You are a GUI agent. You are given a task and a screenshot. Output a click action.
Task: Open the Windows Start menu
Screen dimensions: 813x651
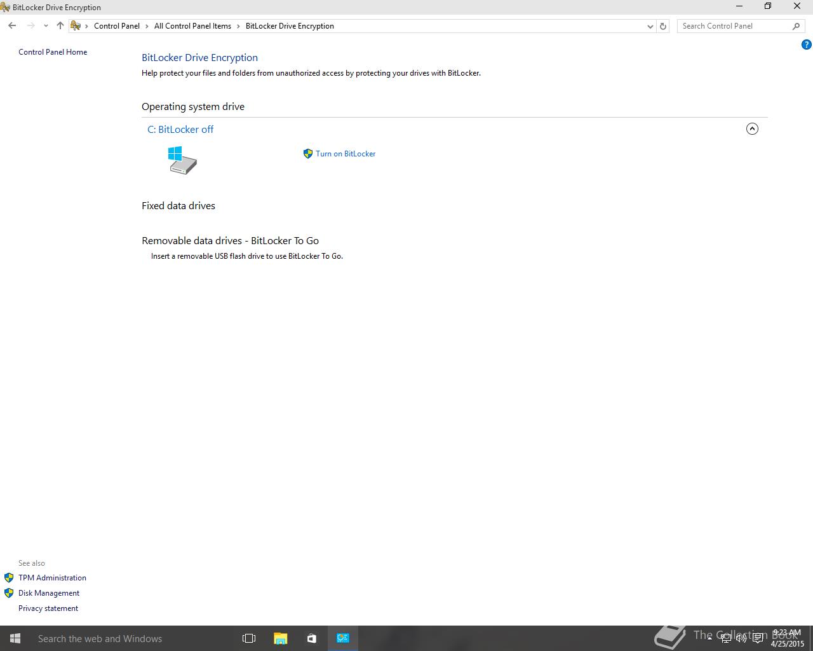tap(15, 638)
